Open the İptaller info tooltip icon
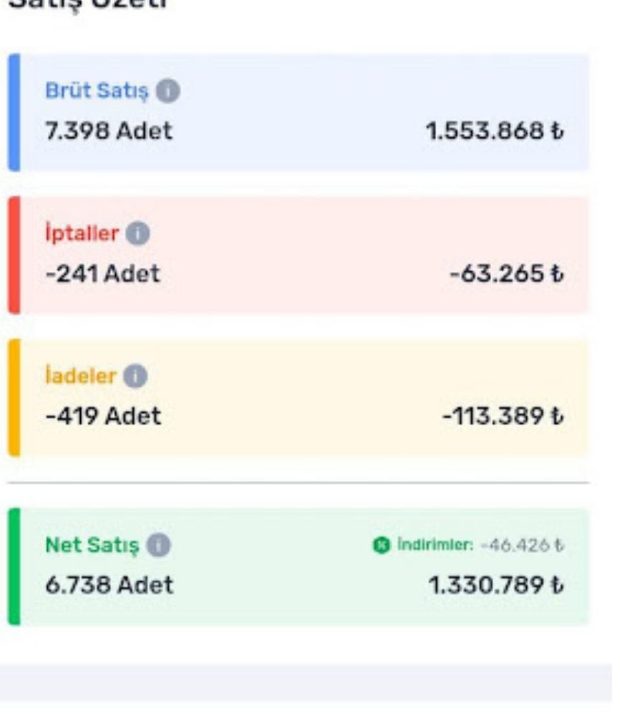 (x=138, y=234)
